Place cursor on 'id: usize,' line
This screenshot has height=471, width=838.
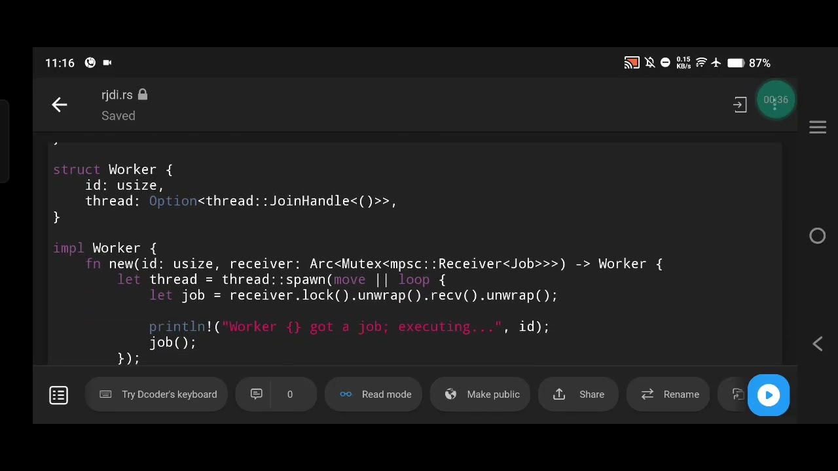pyautogui.click(x=124, y=185)
